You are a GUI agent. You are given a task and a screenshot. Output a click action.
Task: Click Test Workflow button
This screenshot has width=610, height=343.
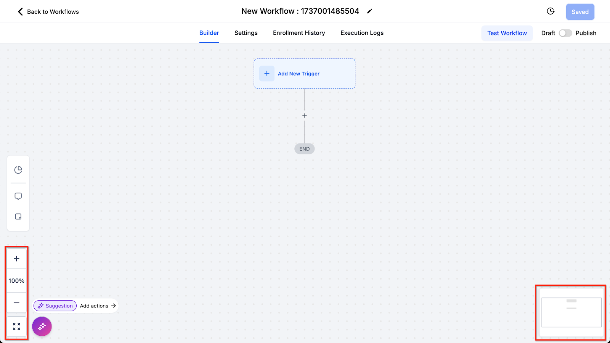(x=507, y=33)
